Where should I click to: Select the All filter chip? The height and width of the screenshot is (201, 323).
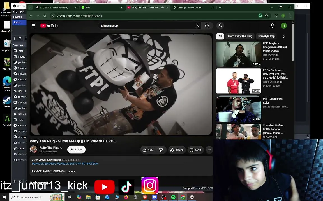220,36
